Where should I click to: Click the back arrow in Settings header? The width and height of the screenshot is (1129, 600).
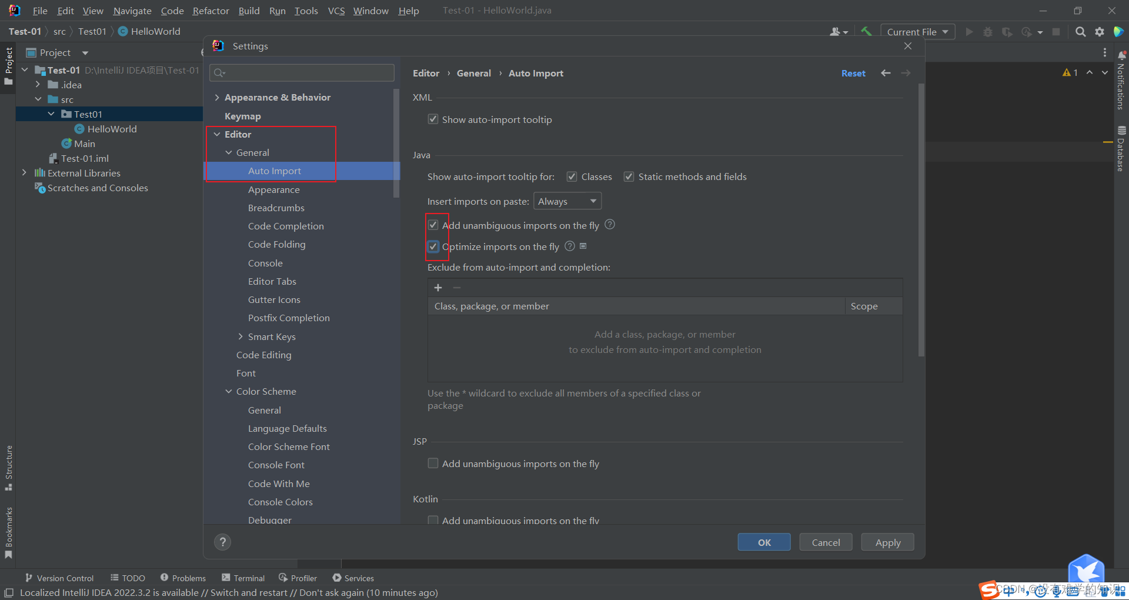coord(886,73)
